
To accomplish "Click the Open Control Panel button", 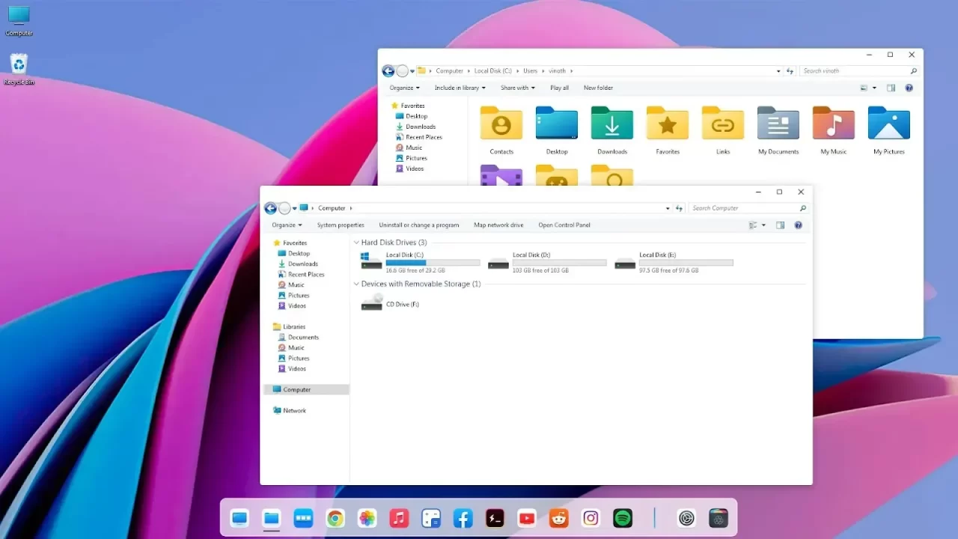I will click(x=564, y=225).
